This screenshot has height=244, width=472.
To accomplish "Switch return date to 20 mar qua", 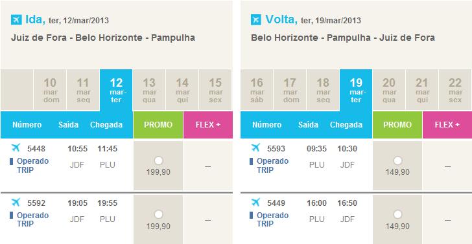I will point(388,90).
